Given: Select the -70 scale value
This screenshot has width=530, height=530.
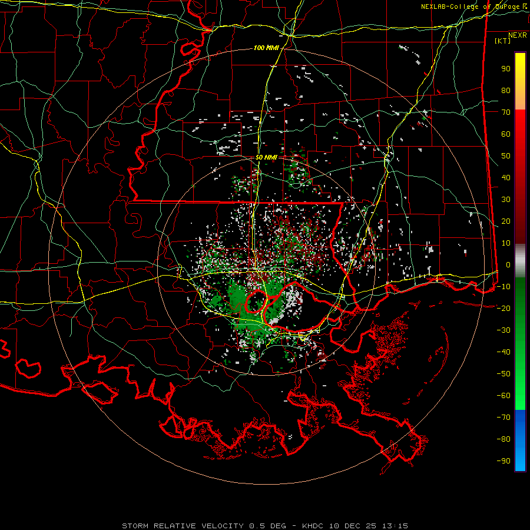Looking at the screenshot, I should click(x=503, y=418).
